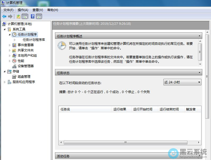This screenshot has width=211, height=160.
Task: Select 事件查看器 in the tree
Action: point(26,45)
